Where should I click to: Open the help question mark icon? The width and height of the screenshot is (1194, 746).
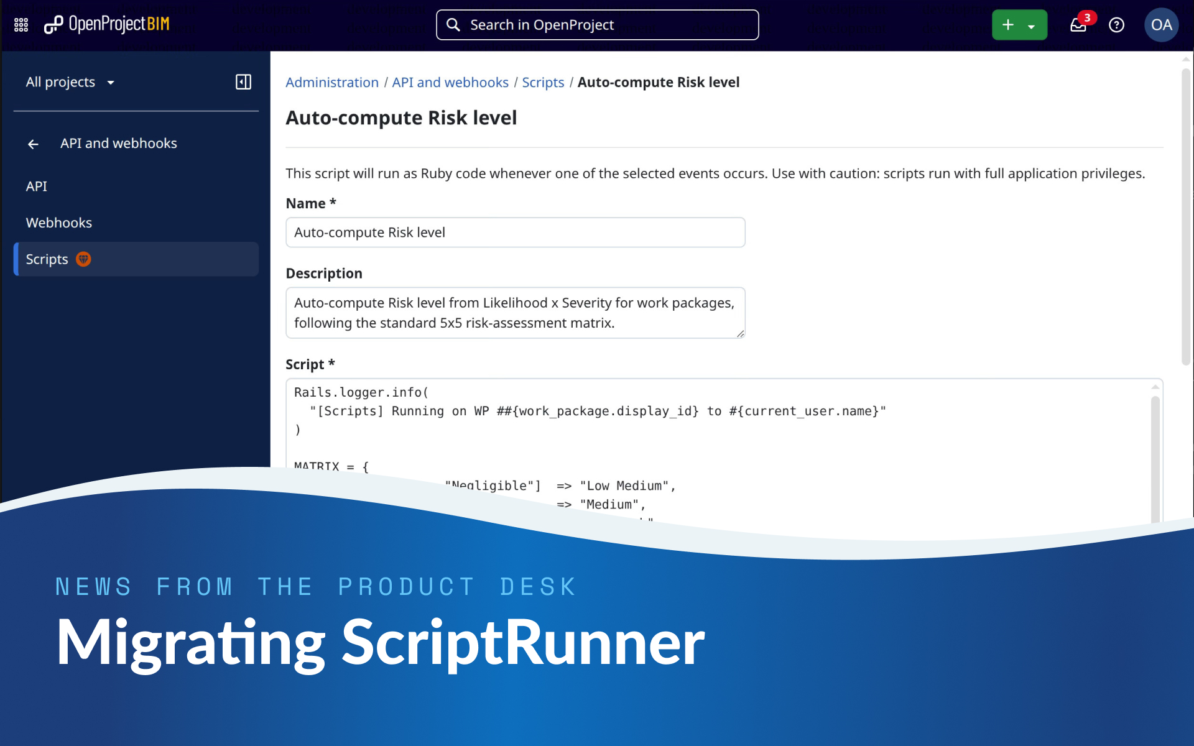[x=1117, y=25]
